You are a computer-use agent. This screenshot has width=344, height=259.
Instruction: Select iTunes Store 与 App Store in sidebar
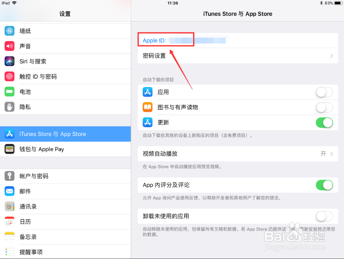pos(65,134)
